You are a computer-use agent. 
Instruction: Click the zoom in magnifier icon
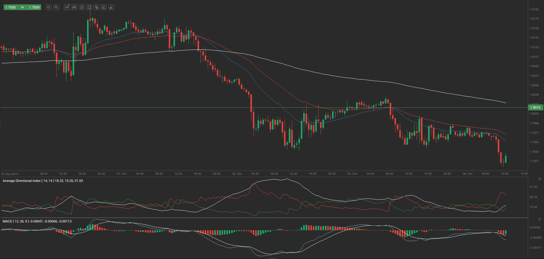pos(56,7)
